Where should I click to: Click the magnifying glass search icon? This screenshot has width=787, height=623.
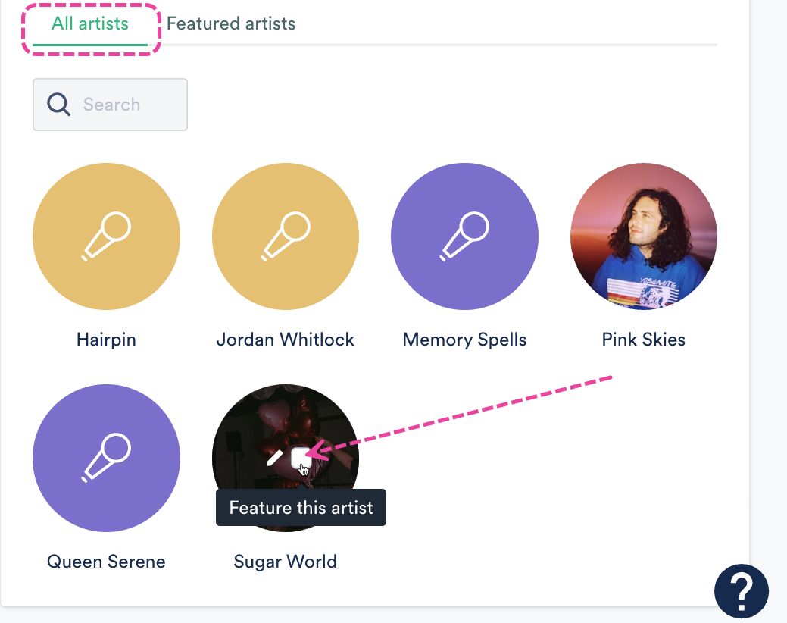click(x=58, y=105)
